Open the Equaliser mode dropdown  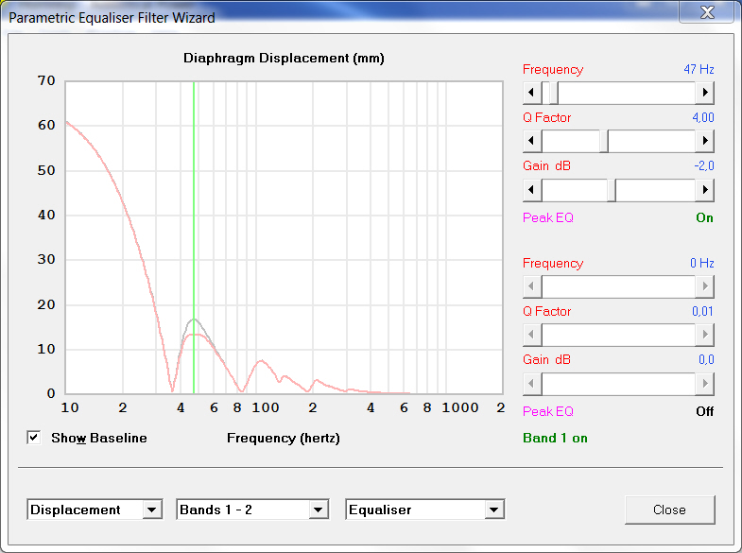click(x=494, y=510)
